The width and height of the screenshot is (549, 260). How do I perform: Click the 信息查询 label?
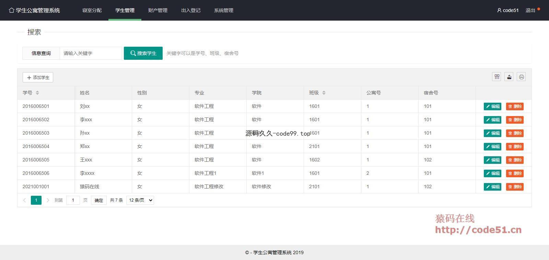[x=41, y=53]
